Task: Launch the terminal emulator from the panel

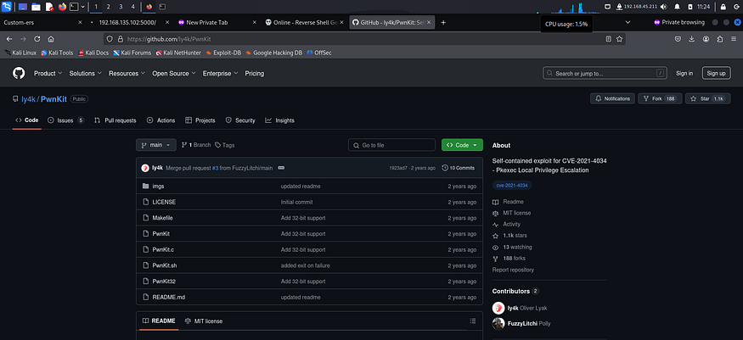Action: 73,7
